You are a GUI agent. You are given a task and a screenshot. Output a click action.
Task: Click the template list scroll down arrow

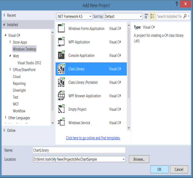point(129,128)
